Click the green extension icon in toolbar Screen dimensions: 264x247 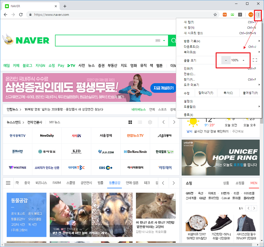(x=233, y=15)
